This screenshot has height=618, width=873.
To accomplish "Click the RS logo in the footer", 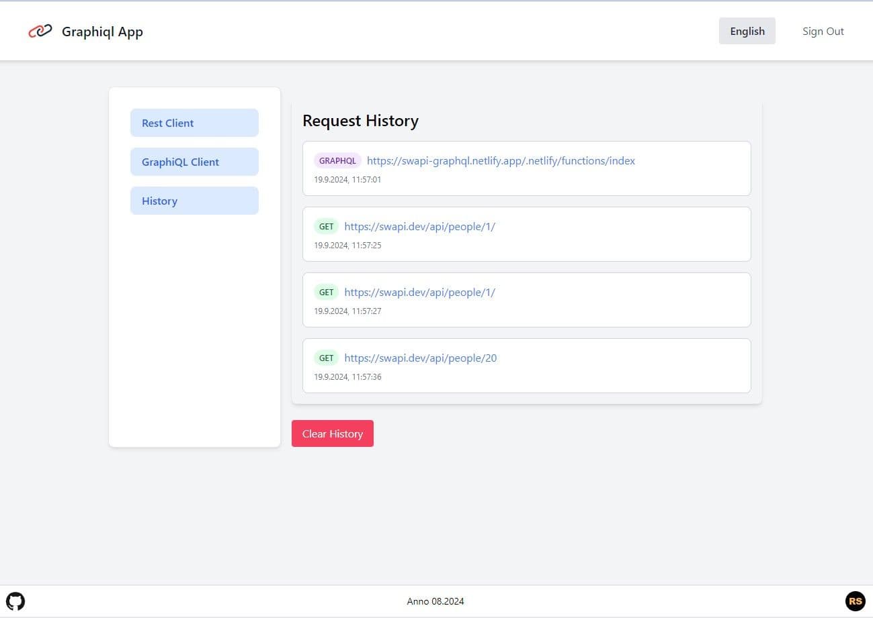I will click(x=855, y=601).
